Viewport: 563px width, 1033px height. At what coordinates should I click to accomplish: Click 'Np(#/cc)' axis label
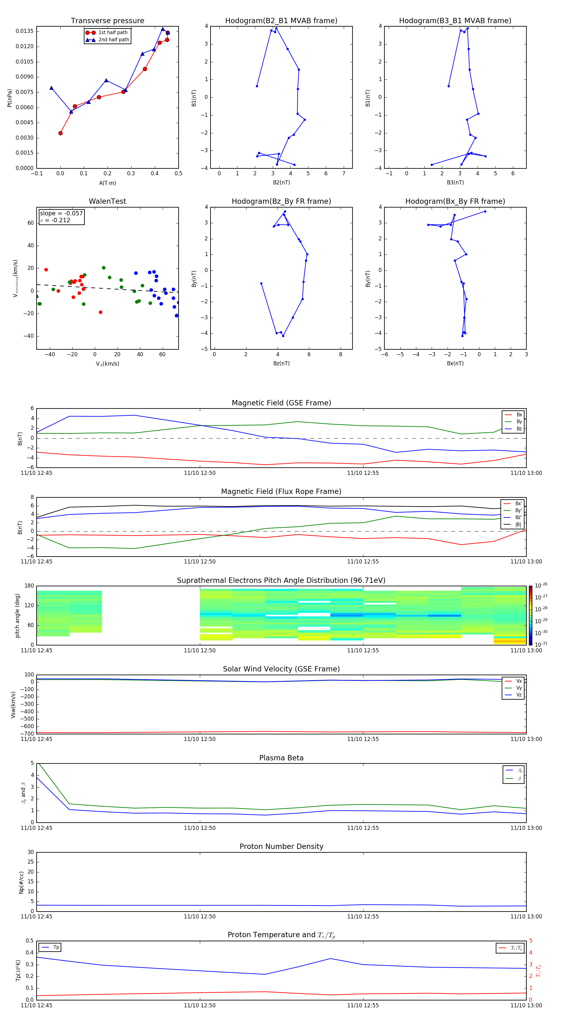coord(21,882)
